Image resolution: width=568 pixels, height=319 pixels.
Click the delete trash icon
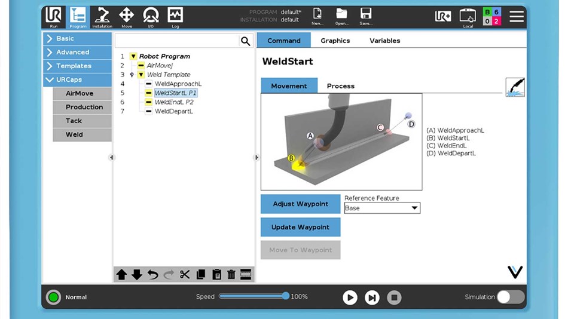click(x=231, y=275)
